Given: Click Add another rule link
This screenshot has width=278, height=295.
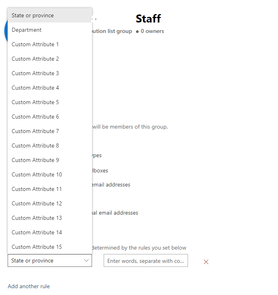Looking at the screenshot, I should point(29,286).
